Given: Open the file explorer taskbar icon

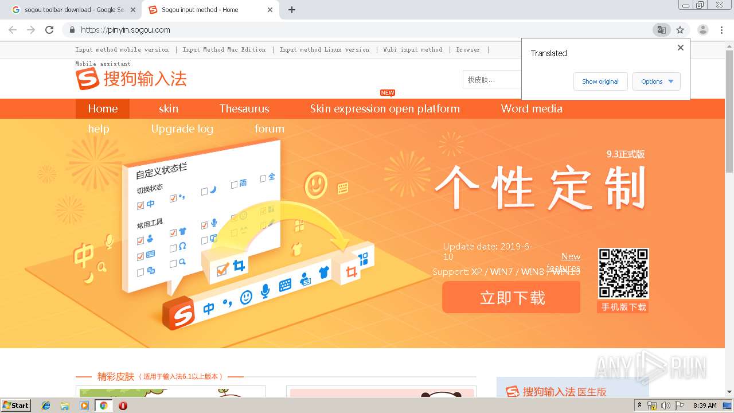Looking at the screenshot, I should point(65,406).
